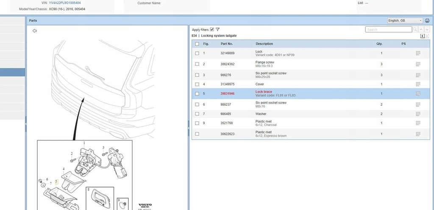Open the English, GB language dropdown
Viewport: 434px width, 210px height.
point(405,20)
